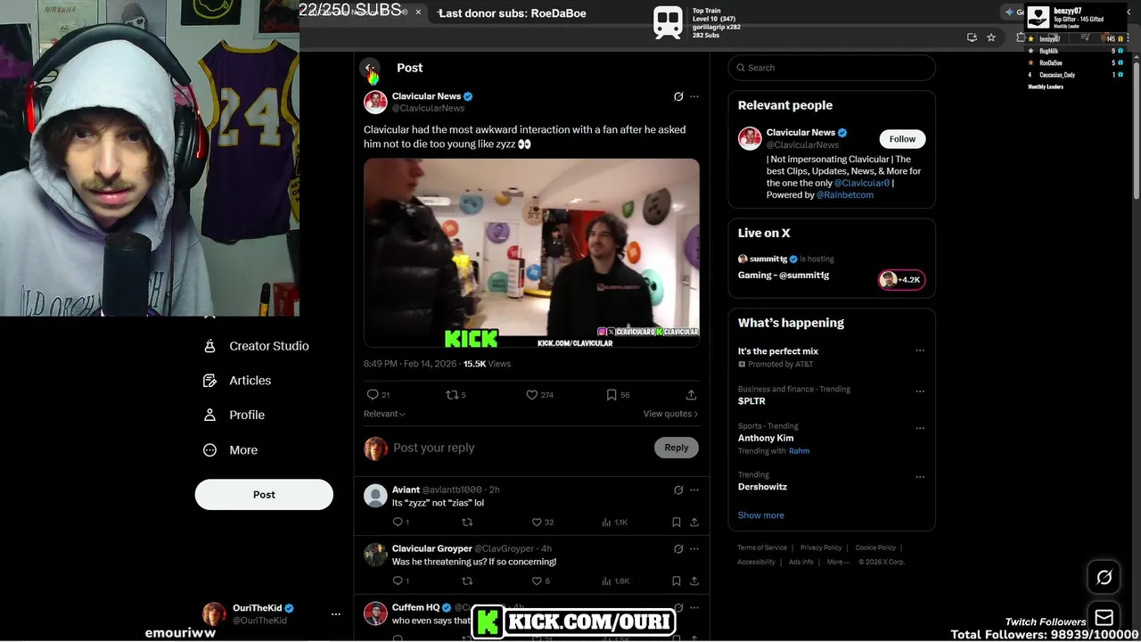The width and height of the screenshot is (1141, 642).
Task: Open Dershowitz trending topic
Action: pyautogui.click(x=762, y=487)
